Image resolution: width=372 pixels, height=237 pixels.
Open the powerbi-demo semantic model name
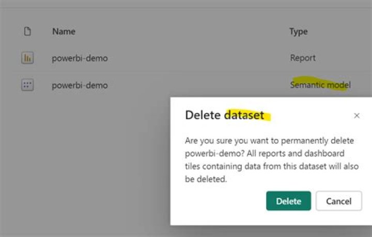coord(80,85)
